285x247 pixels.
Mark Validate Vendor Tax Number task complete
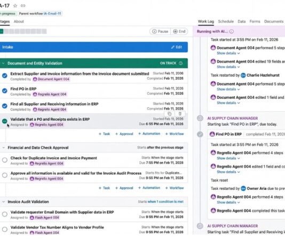(5, 229)
